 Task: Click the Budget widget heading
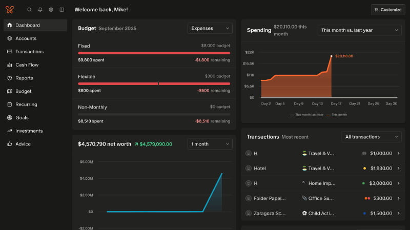[87, 28]
